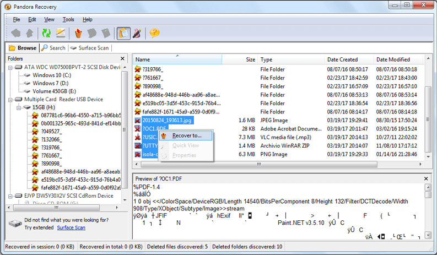The image size is (437, 255).
Task: Click the PDF icon of ?OC1.PDF
Action: [137, 129]
